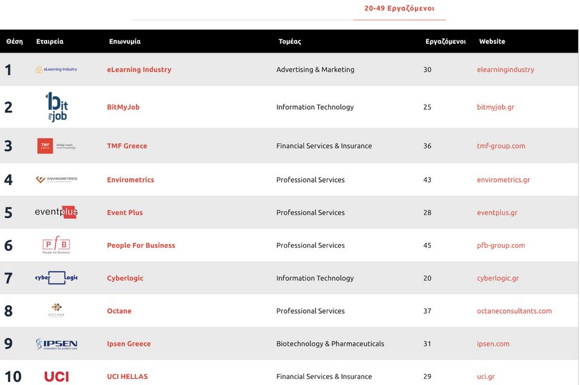Click the Επωνυμία column header
Image resolution: width=580 pixels, height=385 pixels.
125,42
